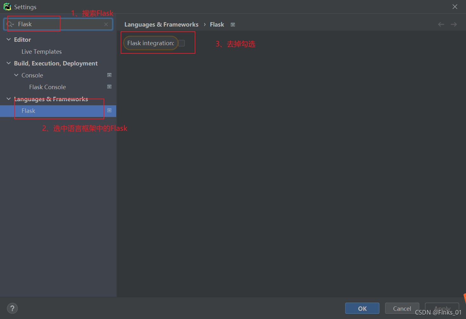
Task: Open help with the question mark button
Action: click(12, 308)
